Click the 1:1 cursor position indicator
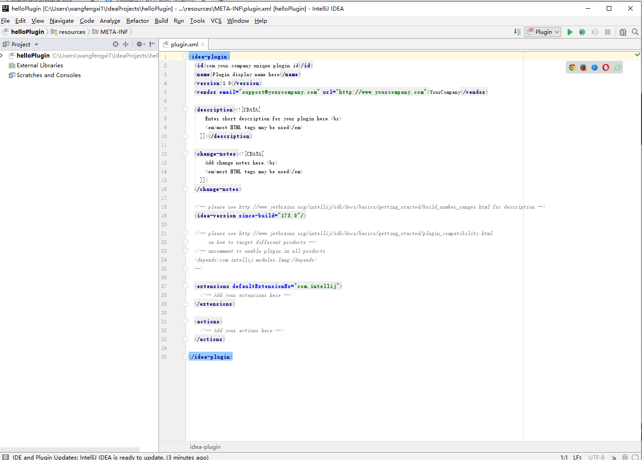642x460 pixels. 564,457
